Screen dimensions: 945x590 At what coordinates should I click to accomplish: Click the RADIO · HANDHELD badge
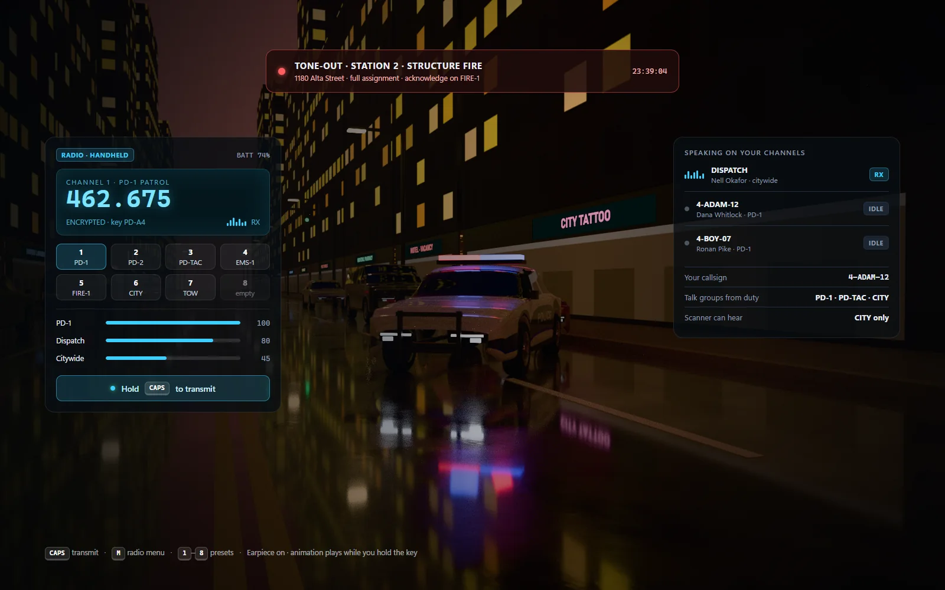coord(95,155)
